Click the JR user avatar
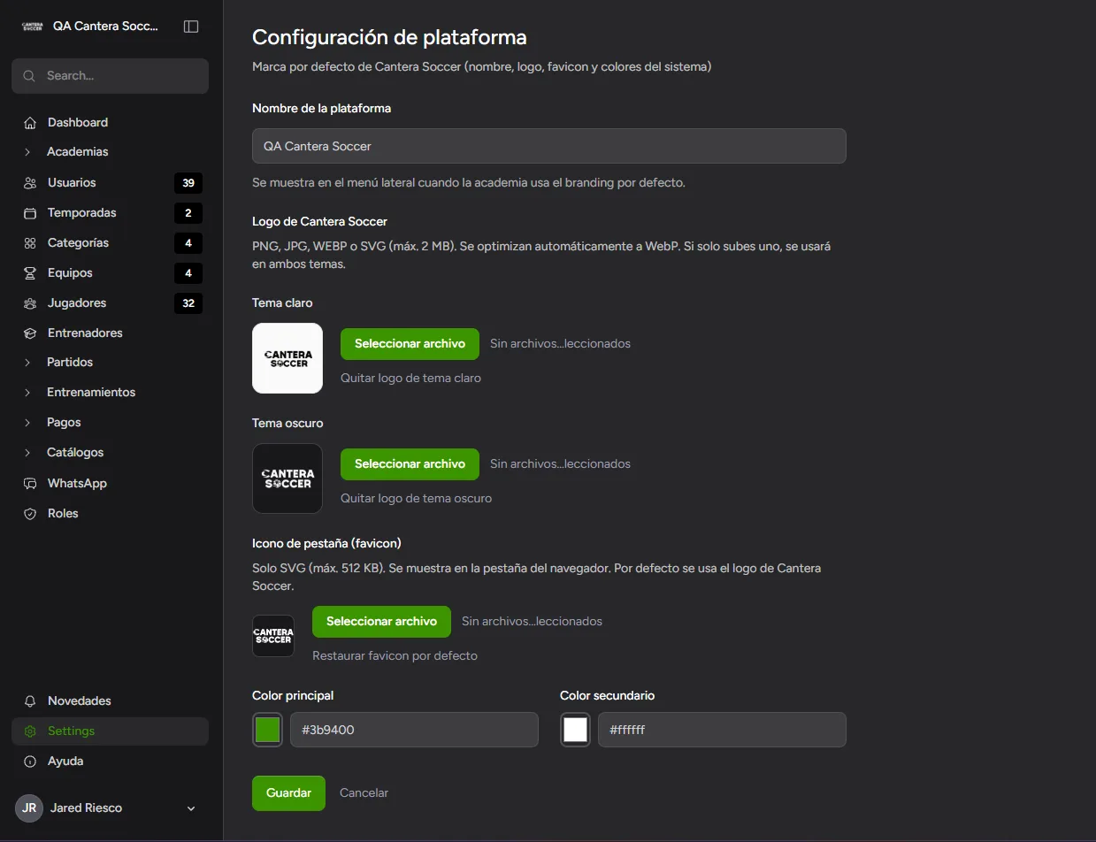 point(29,808)
